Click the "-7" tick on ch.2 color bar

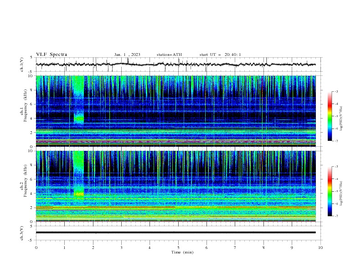pyautogui.click(x=336, y=216)
